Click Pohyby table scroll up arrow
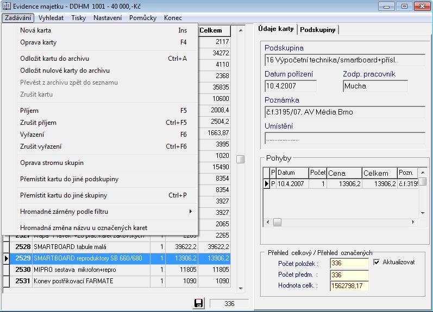This screenshot has height=312, width=433. point(423,173)
